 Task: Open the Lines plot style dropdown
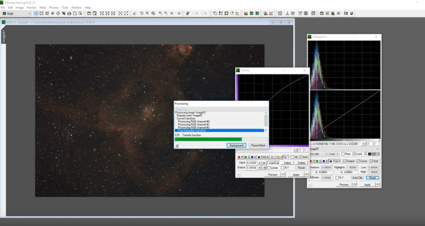pyautogui.click(x=334, y=154)
